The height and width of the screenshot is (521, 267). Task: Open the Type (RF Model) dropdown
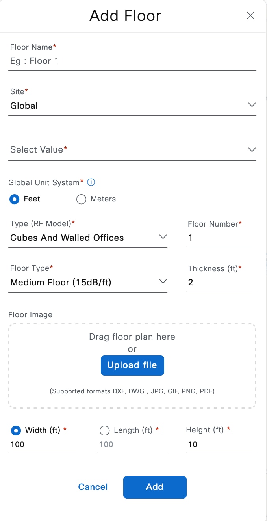click(87, 238)
